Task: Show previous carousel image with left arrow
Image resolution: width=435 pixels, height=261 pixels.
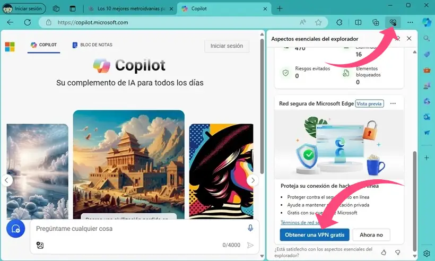Action: [x=7, y=180]
